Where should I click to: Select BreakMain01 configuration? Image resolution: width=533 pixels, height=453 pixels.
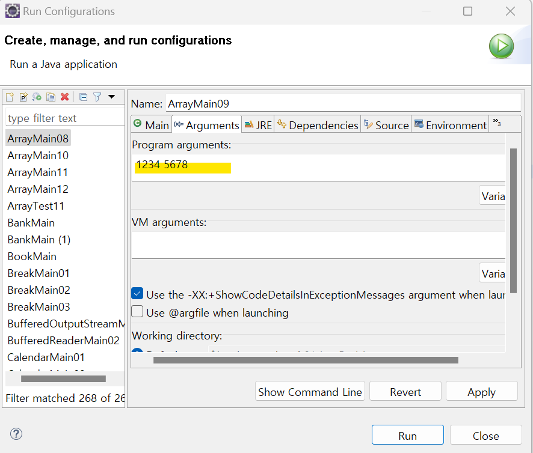(x=39, y=273)
